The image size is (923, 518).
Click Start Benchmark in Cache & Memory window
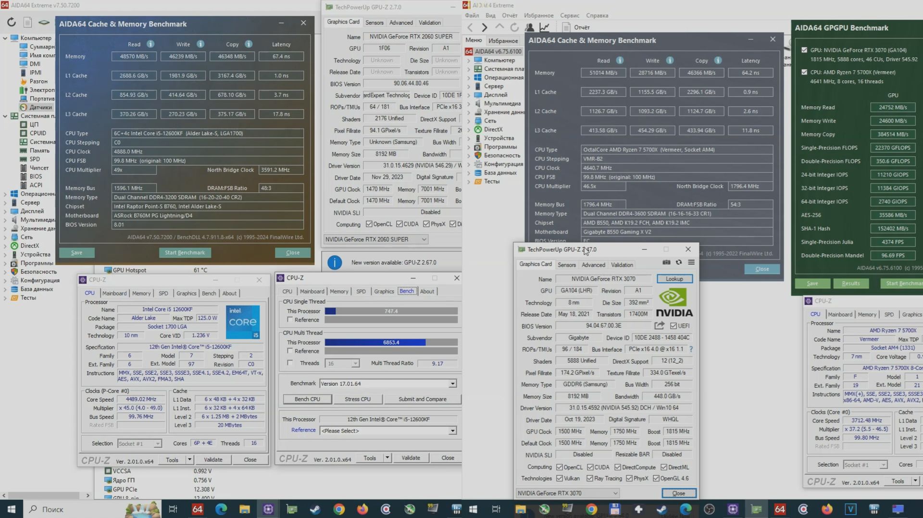point(185,252)
